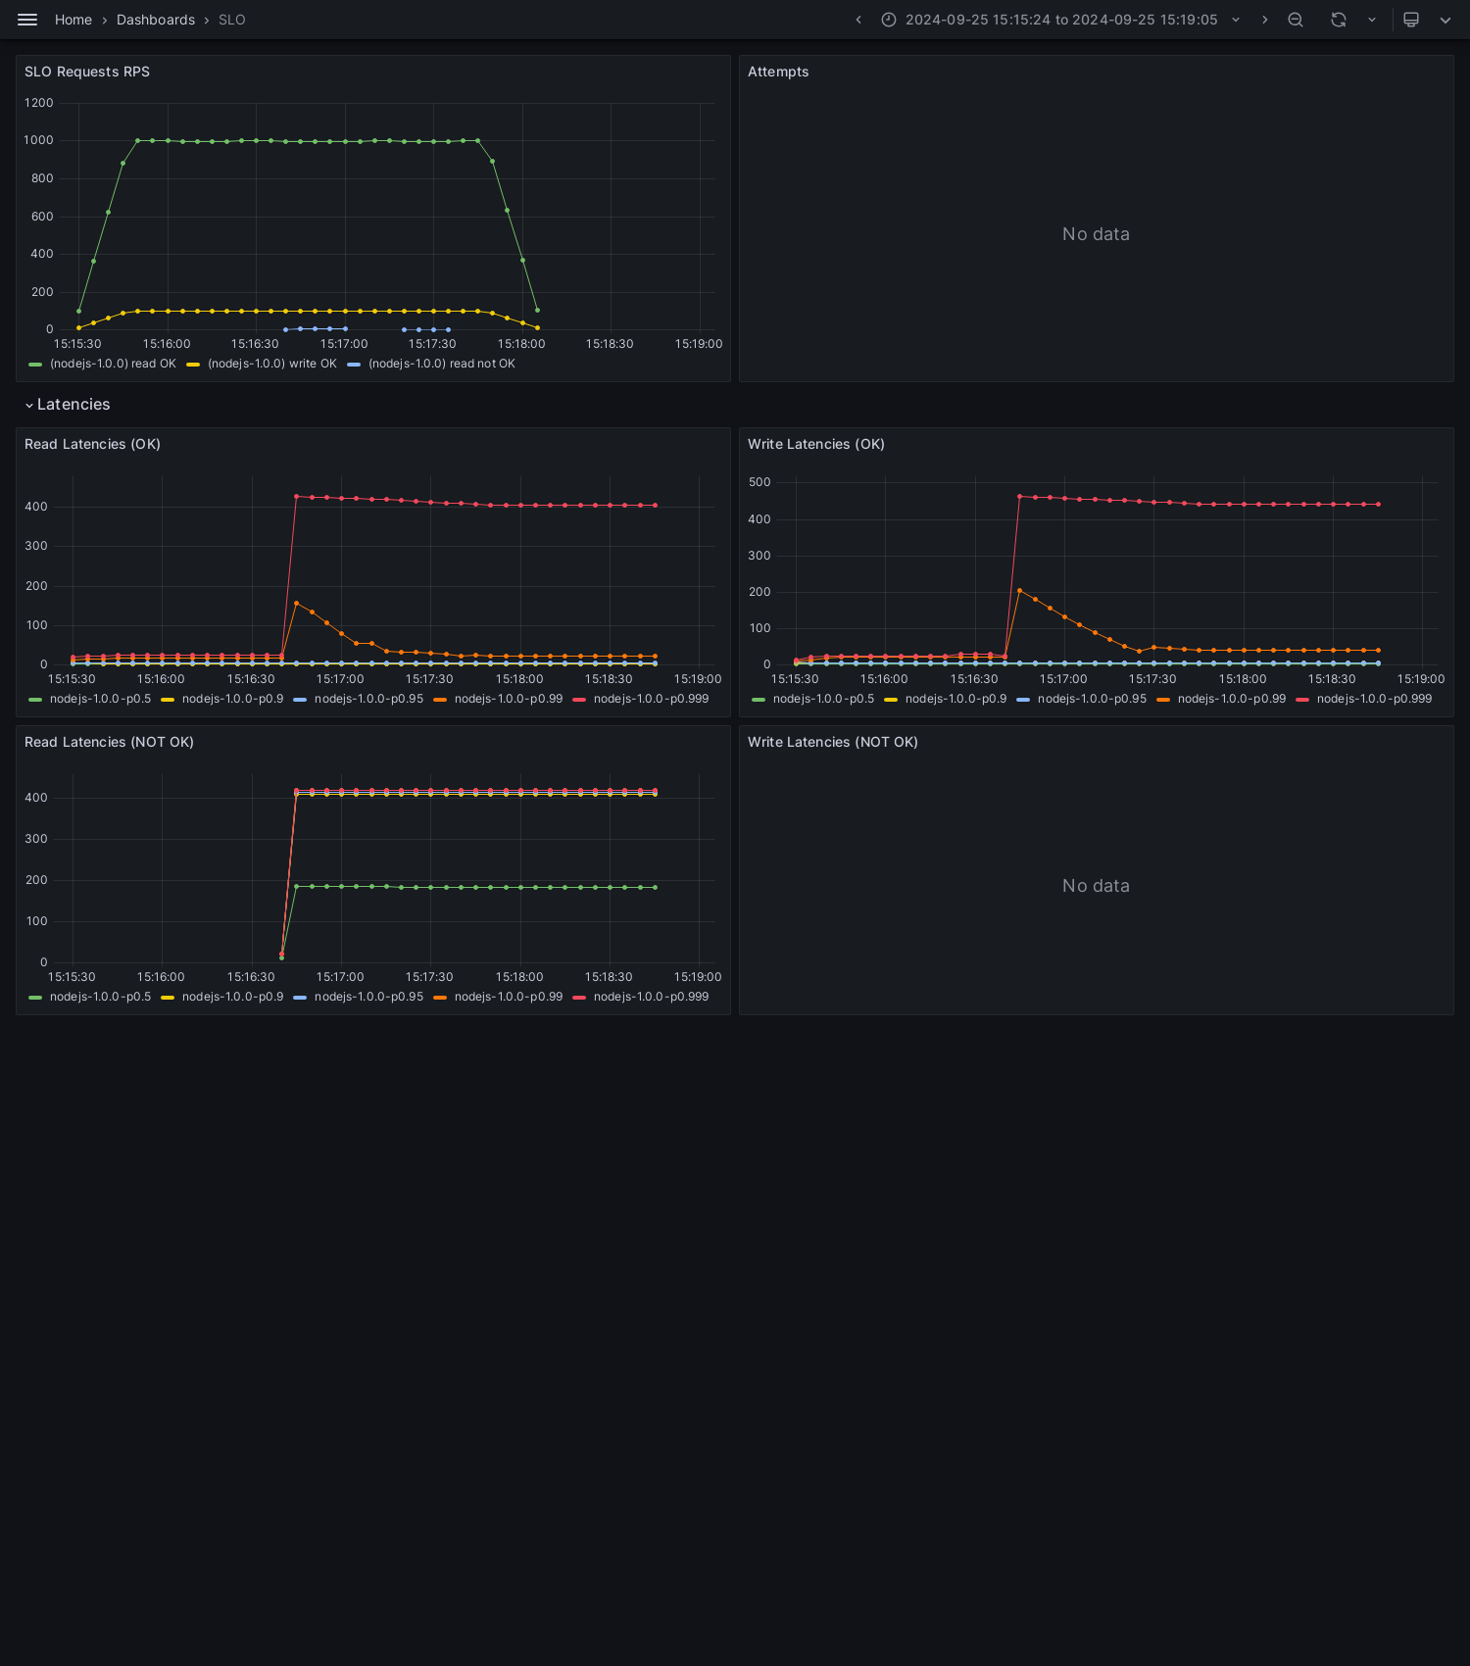Toggle p0.5 series in Read Latencies (NOT OK) legend

pos(100,997)
